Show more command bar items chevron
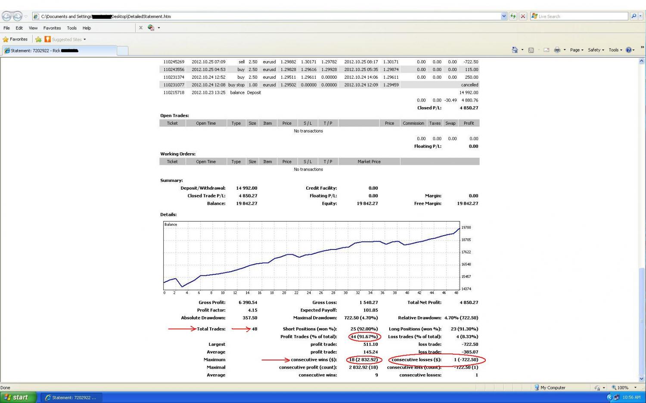 (642, 47)
